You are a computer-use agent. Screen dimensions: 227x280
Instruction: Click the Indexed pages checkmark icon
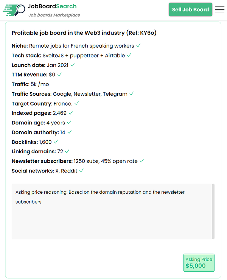(71, 113)
